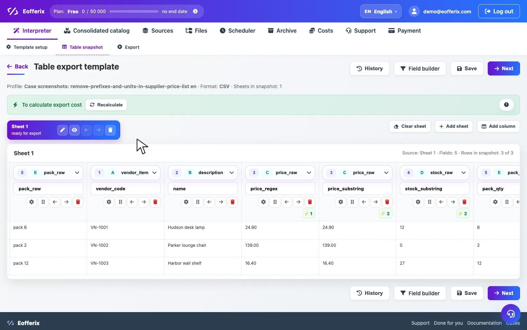527x330 pixels.
Task: Edit Sheet 1 with the pencil icon
Action: pyautogui.click(x=63, y=130)
